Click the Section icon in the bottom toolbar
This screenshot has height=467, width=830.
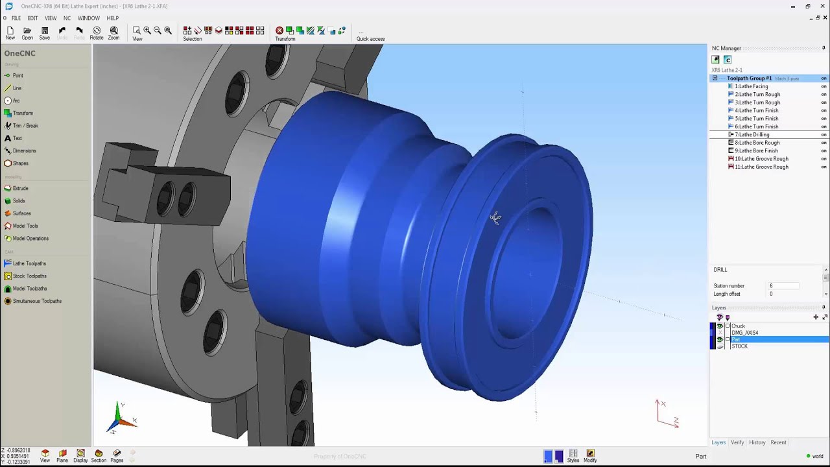coord(99,456)
